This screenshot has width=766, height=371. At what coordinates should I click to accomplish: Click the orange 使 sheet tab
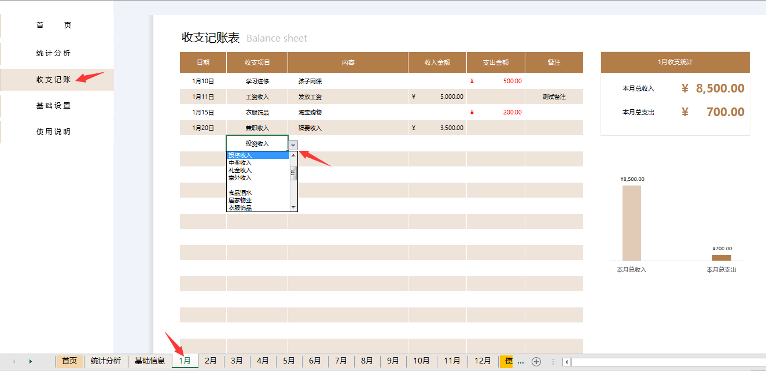[507, 361]
